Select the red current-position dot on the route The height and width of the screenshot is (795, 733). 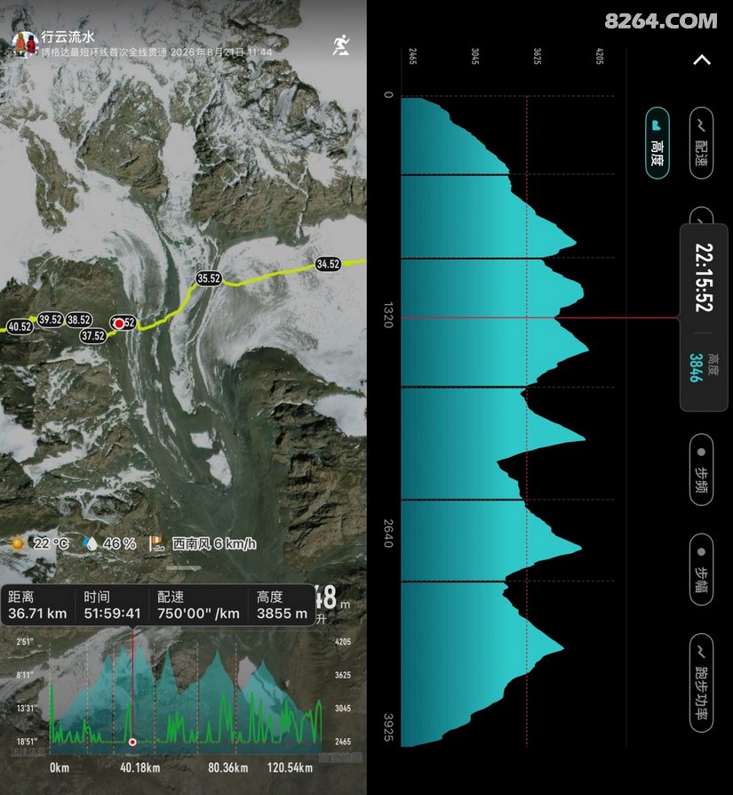[x=119, y=324]
